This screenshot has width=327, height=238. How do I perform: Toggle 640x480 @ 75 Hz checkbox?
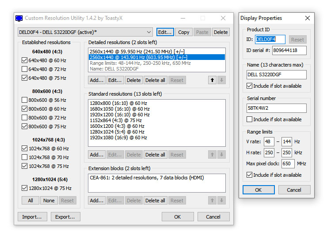coord(24,78)
